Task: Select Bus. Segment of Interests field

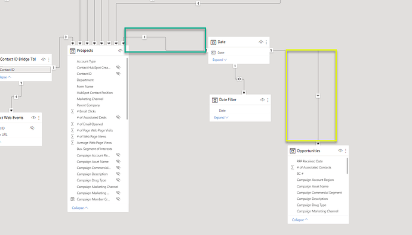Action: tap(94, 149)
